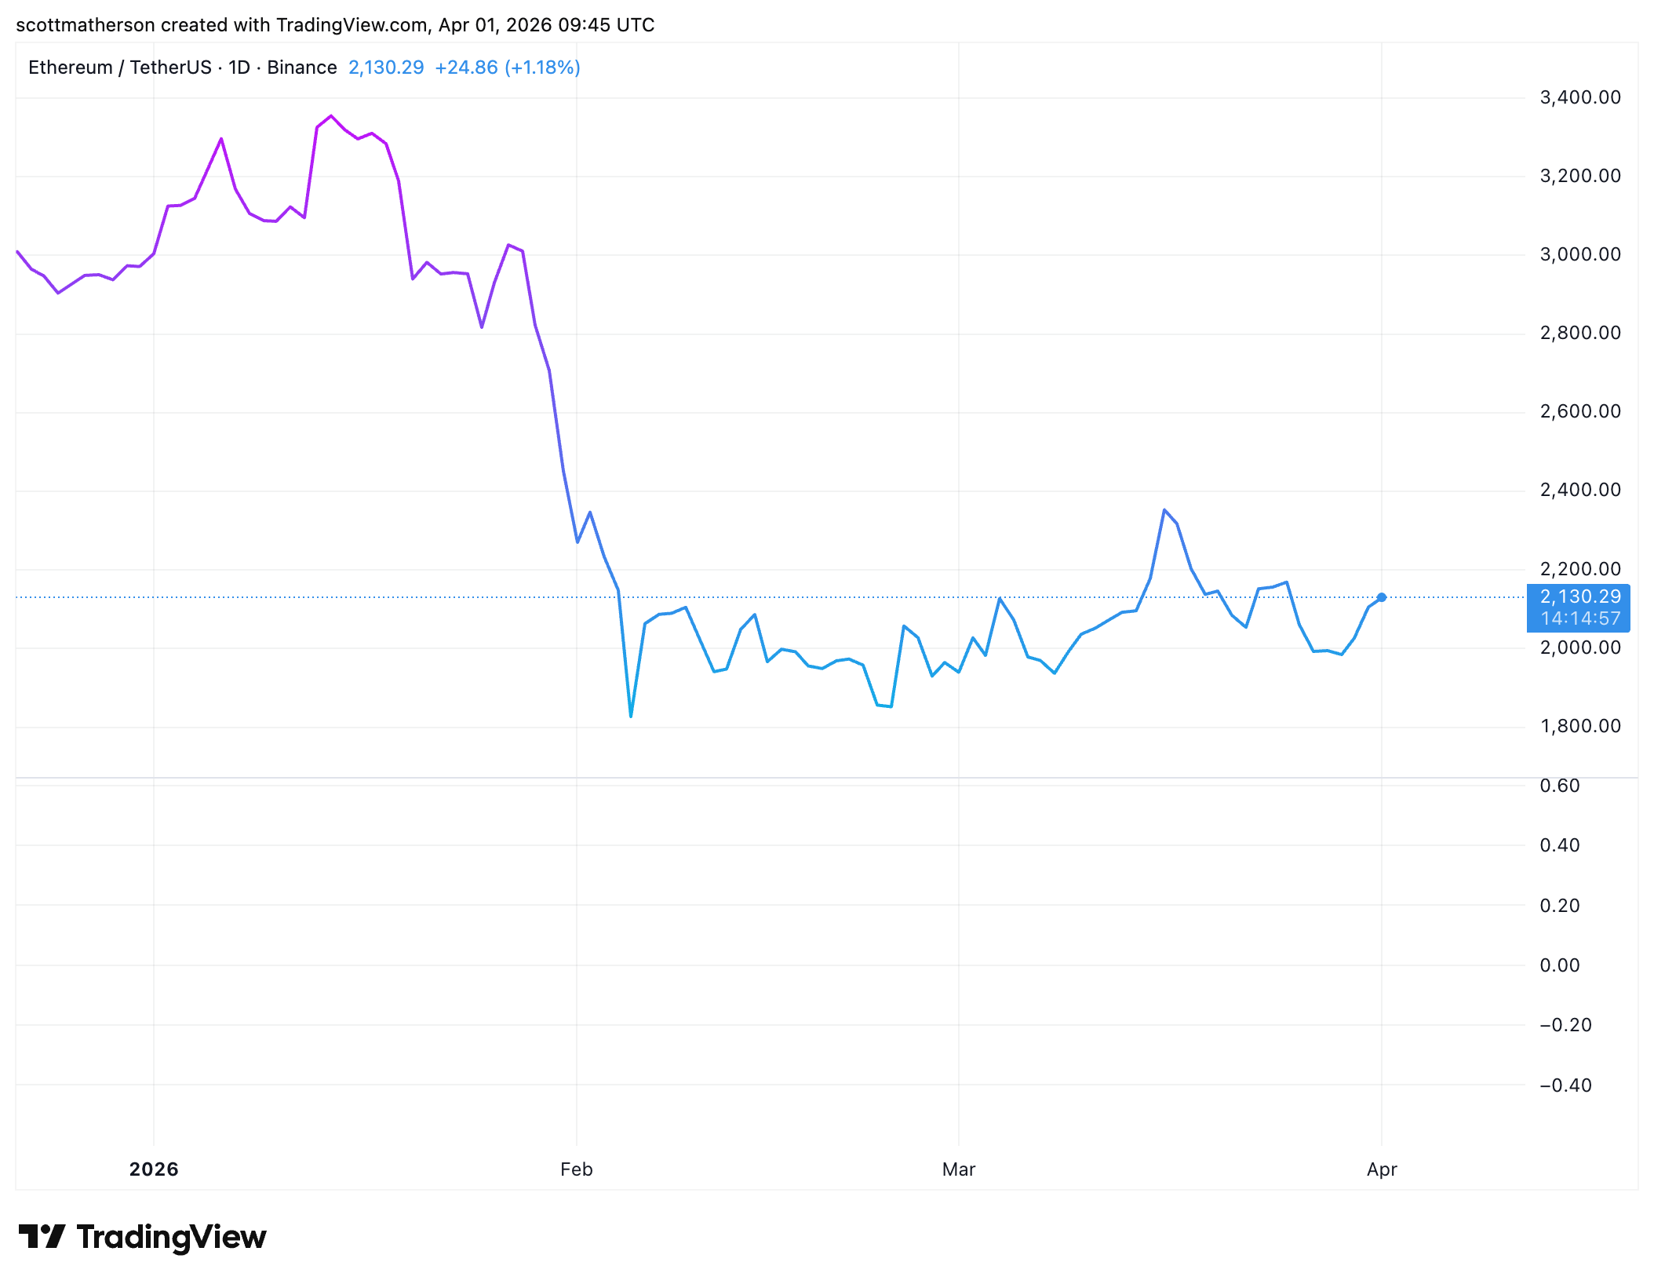
Task: Click the 0.00 label on lower pane scale
Action: [1559, 965]
